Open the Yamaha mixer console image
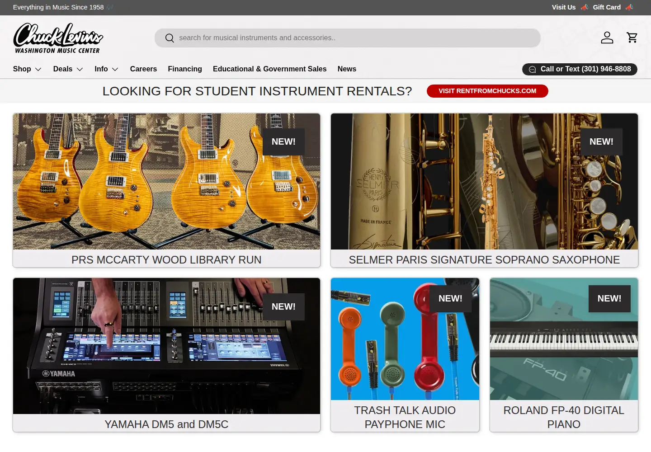This screenshot has height=452, width=651. click(x=166, y=346)
